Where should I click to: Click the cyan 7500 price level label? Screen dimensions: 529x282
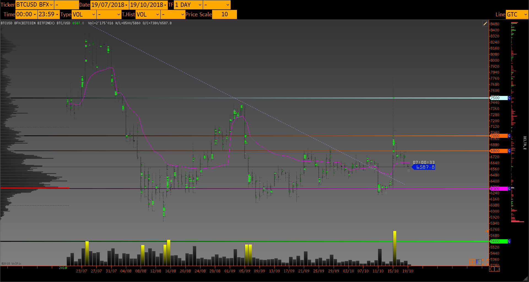coord(498,98)
